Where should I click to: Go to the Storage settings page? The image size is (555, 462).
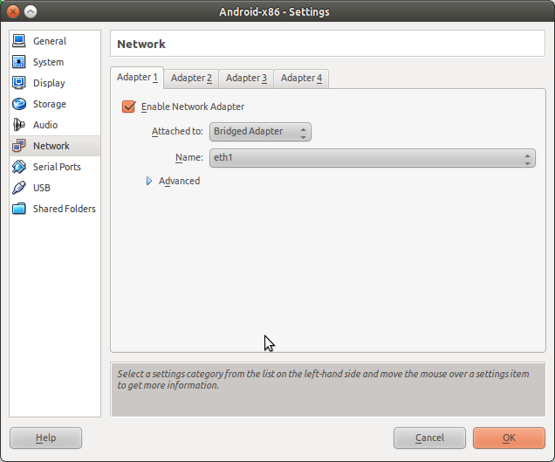click(x=55, y=104)
